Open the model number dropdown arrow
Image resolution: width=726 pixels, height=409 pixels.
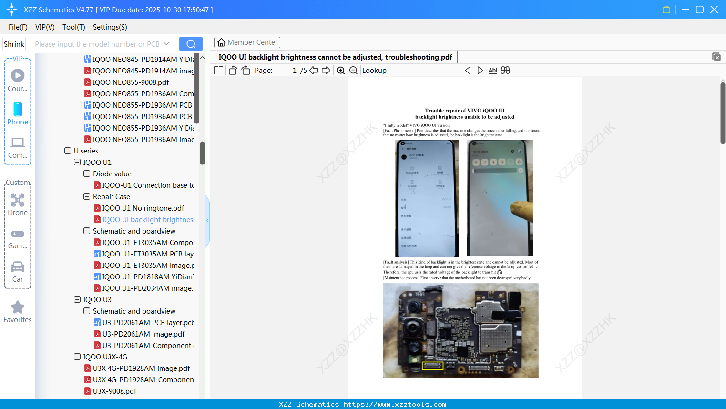point(166,44)
